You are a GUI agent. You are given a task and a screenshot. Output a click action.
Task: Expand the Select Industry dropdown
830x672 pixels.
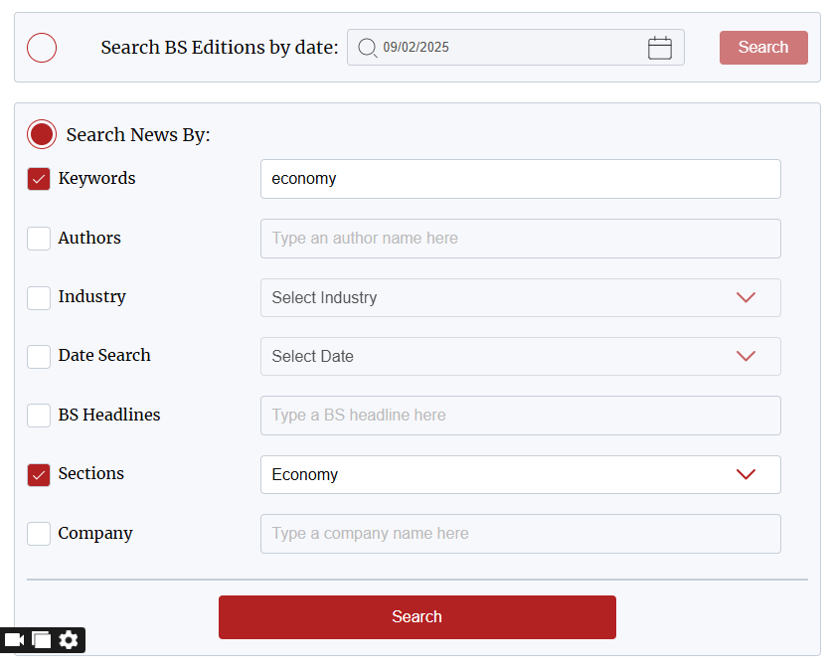520,297
